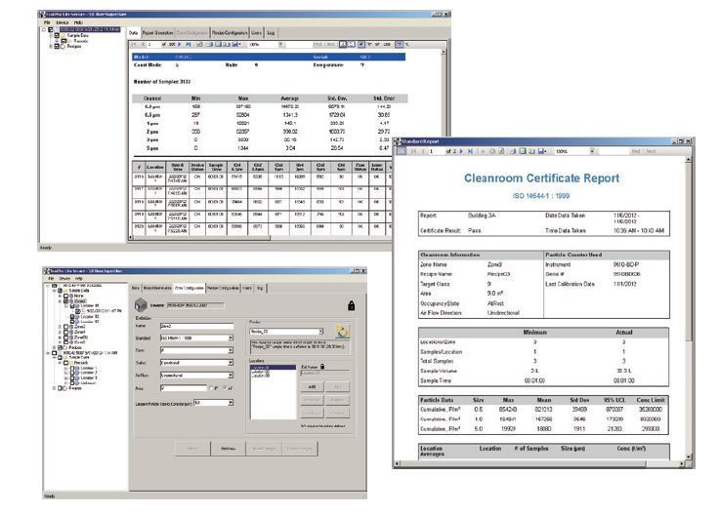Open Report Generation tab in top window
This screenshot has height=515, width=719.
[x=157, y=33]
